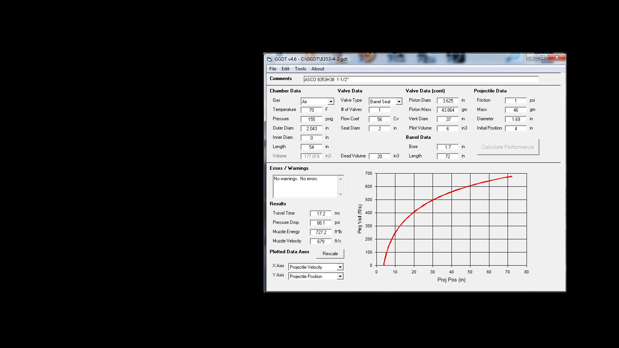The image size is (619, 348).
Task: Select the chamber Pressure input field
Action: point(311,119)
